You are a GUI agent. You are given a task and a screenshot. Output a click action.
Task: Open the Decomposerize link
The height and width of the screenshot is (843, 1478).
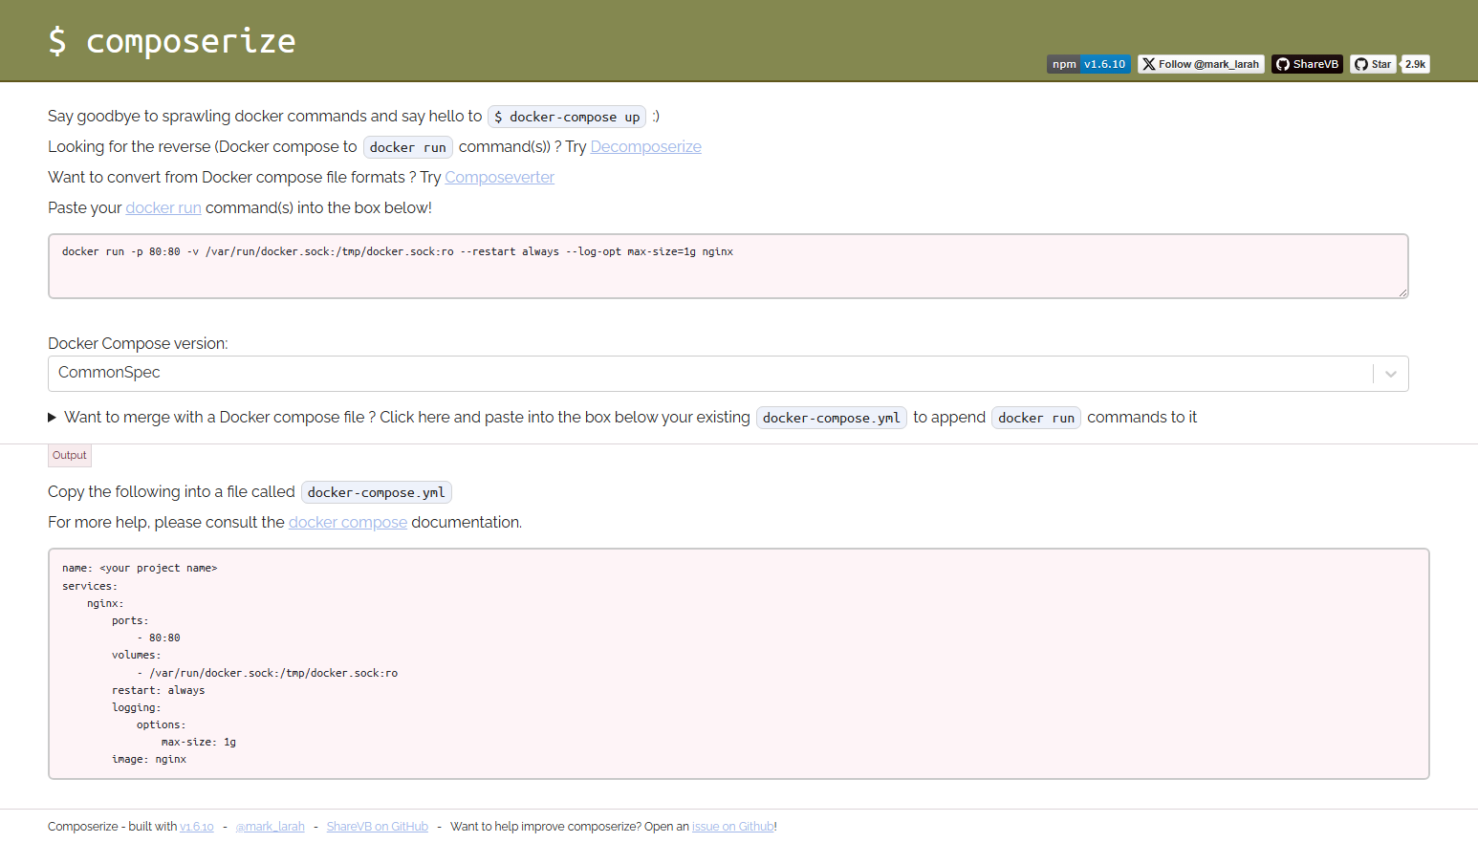[x=645, y=146]
